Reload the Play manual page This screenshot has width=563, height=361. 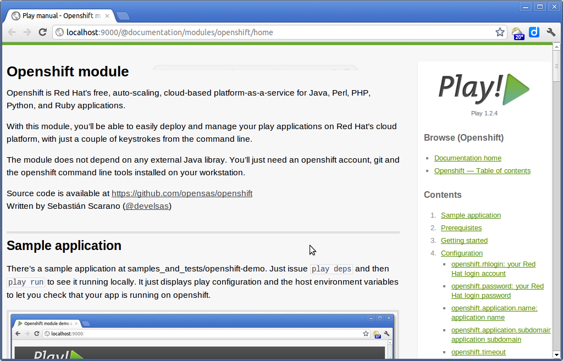click(43, 32)
